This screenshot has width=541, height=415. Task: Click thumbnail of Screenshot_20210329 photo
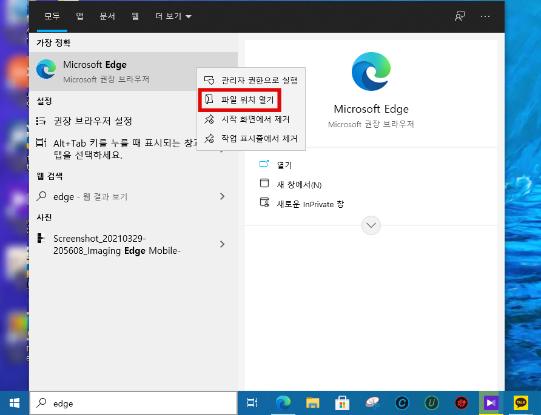click(41, 238)
